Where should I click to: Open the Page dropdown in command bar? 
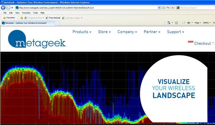[198, 23]
